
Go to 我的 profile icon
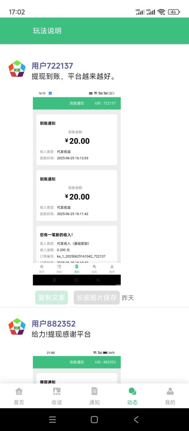(170, 391)
